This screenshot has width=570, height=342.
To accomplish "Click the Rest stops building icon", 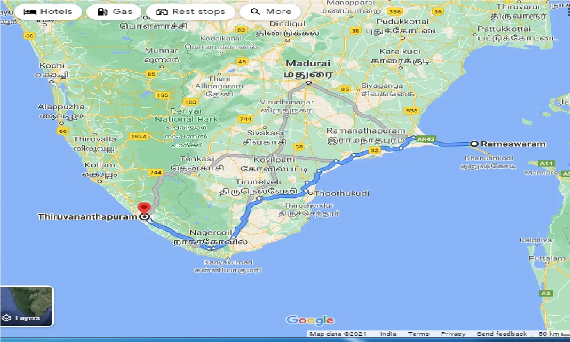I will [162, 12].
